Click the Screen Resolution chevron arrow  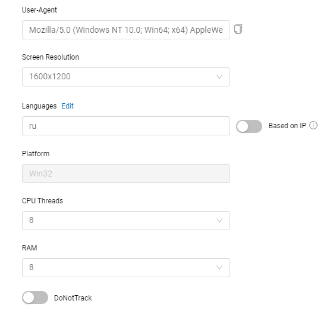pyautogui.click(x=219, y=77)
